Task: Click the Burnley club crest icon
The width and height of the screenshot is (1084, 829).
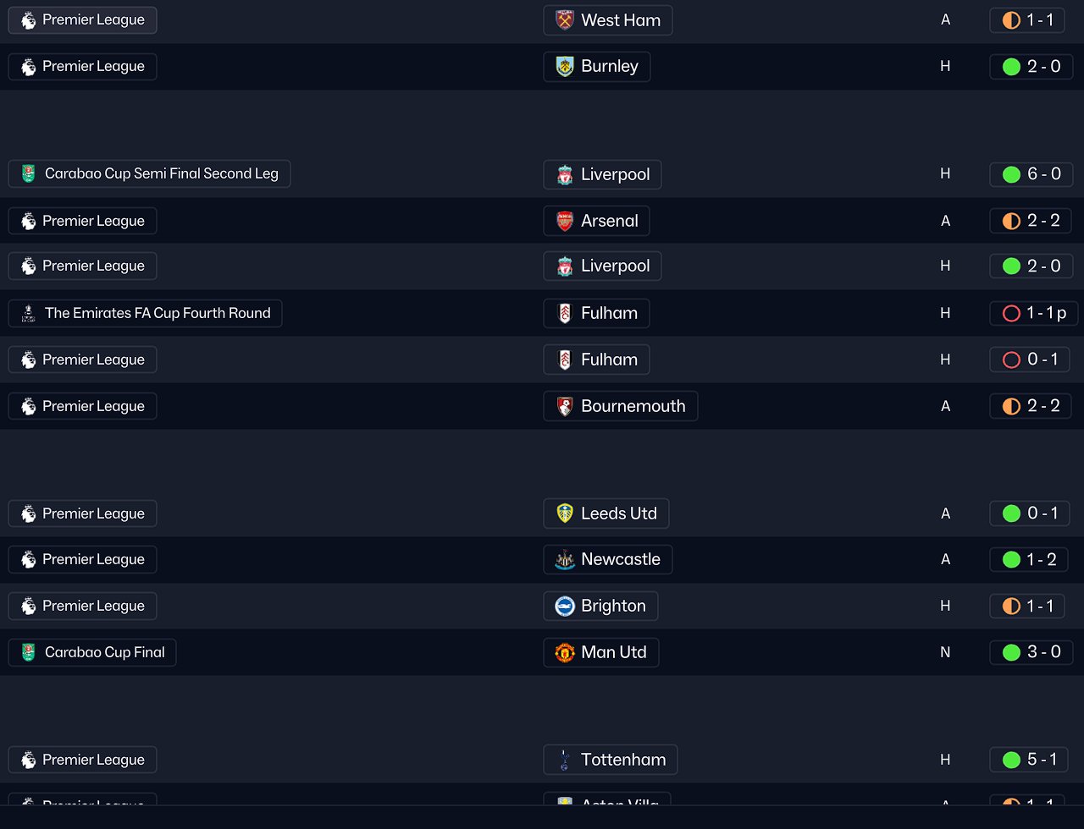Action: [565, 67]
